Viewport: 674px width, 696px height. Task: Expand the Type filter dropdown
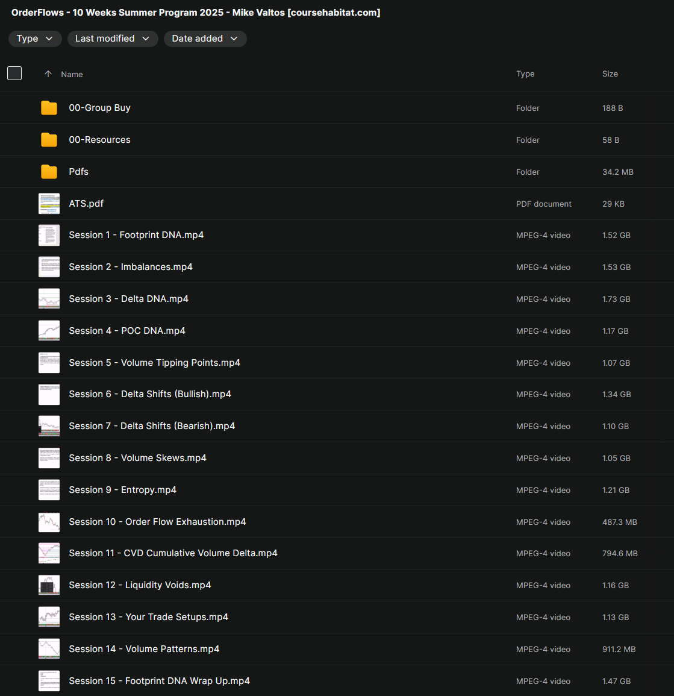(x=35, y=39)
